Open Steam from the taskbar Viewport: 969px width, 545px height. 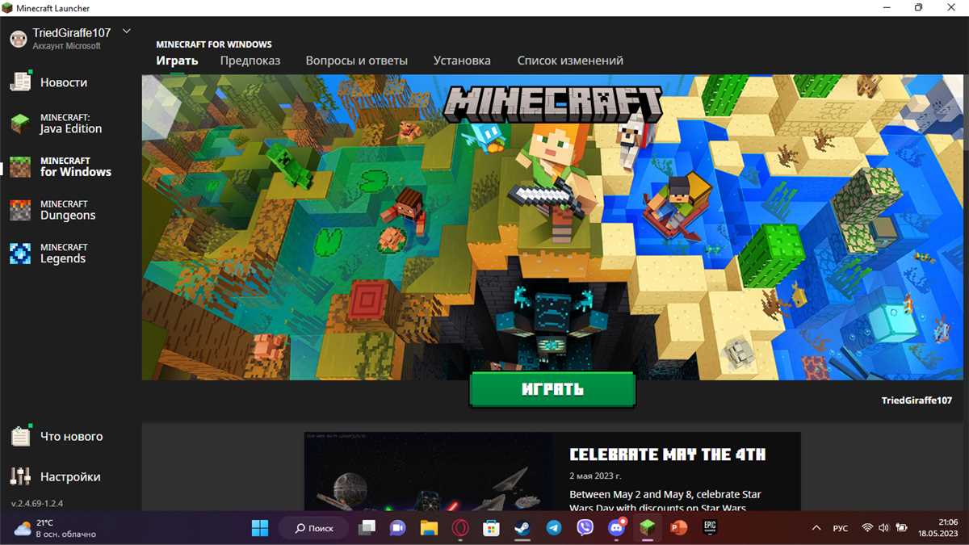coord(522,528)
